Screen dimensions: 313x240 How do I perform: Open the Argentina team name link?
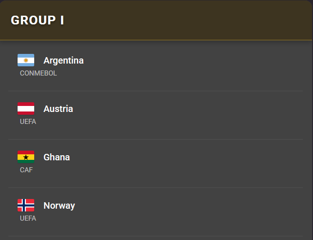[63, 60]
